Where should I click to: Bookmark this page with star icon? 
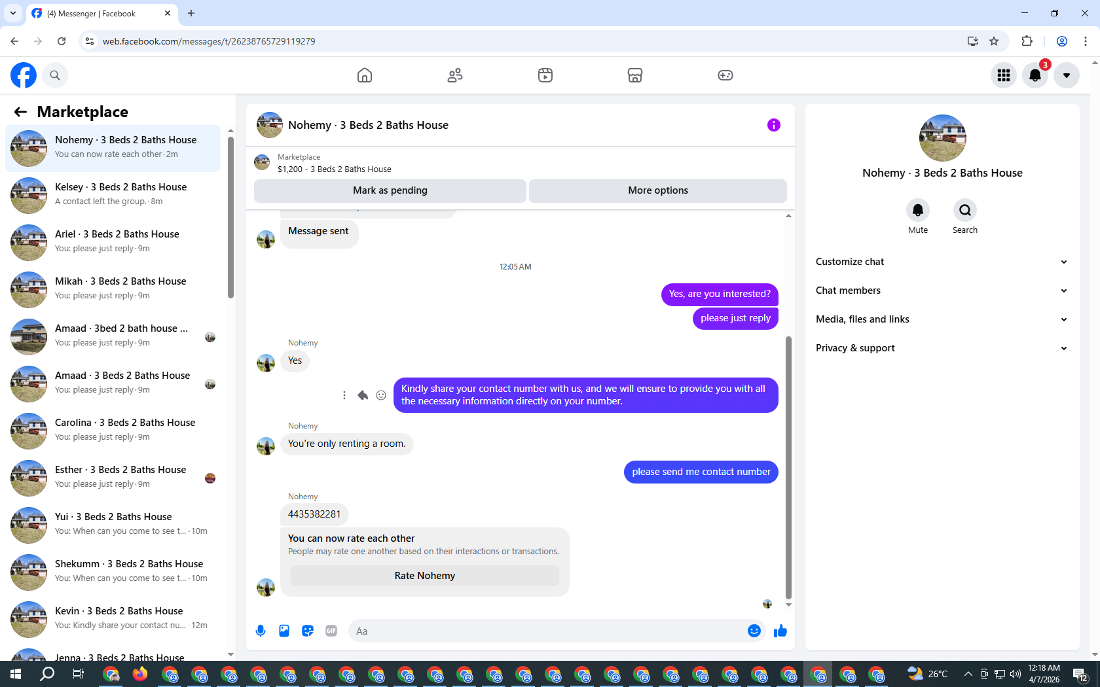click(994, 41)
